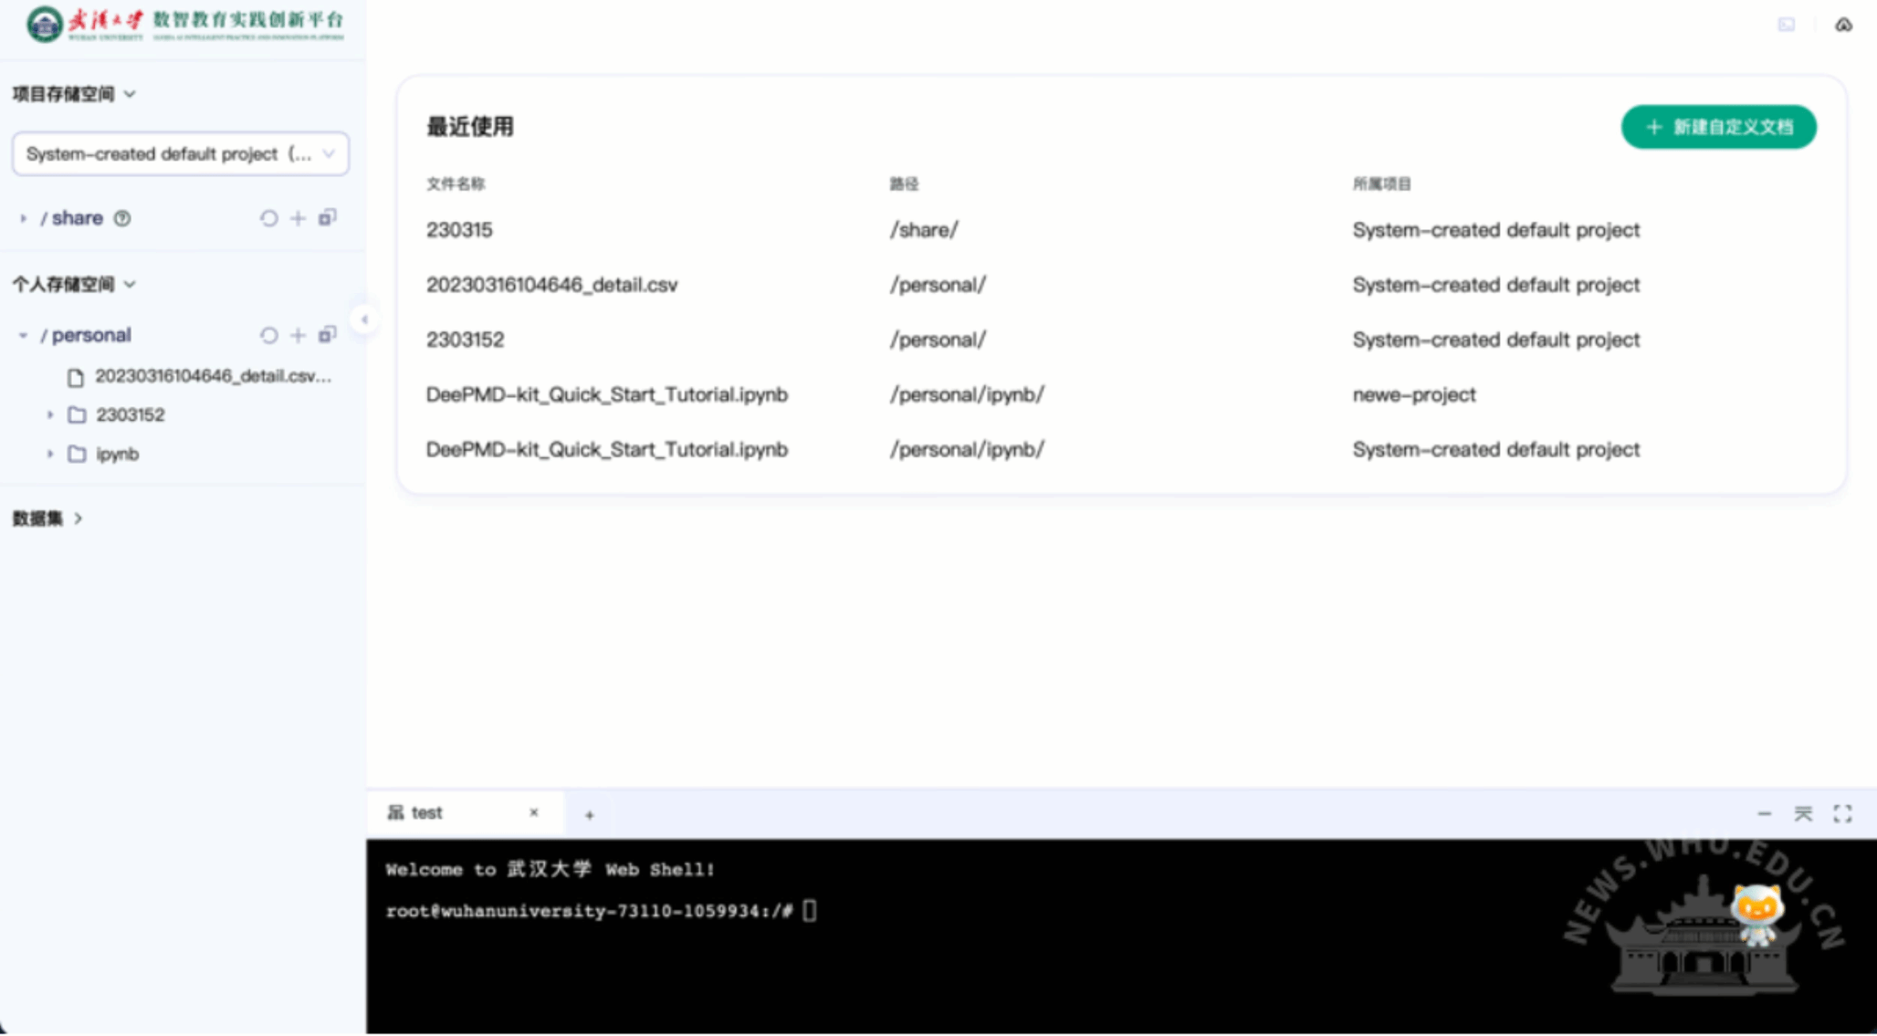
Task: Open /personal copy-path icon
Action: [327, 334]
